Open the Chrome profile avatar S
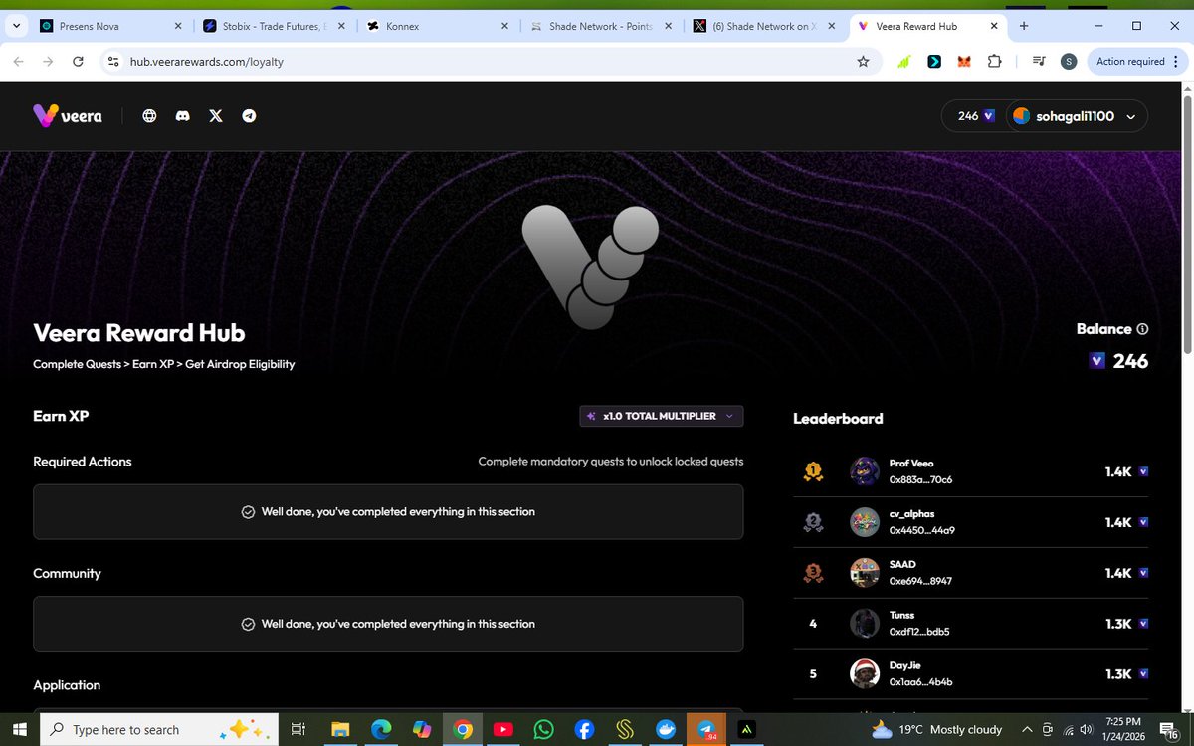 coord(1068,61)
